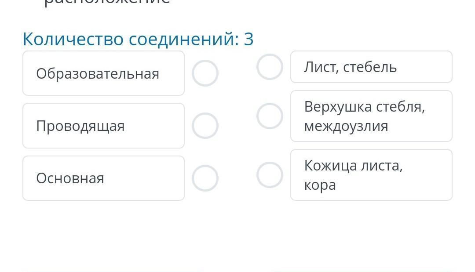Image resolution: width=475 pixels, height=272 pixels.
Task: Toggle the radio circle next to Проводящая
Action: click(205, 126)
